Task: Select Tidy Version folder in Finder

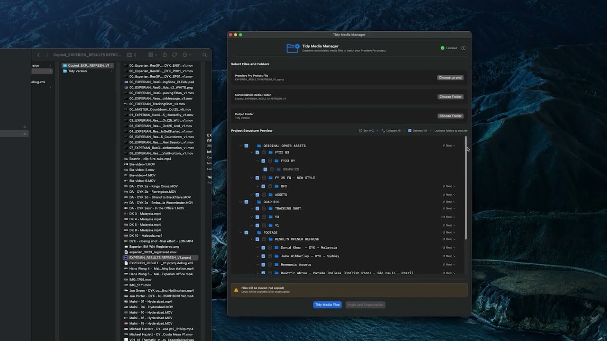Action: coord(88,71)
